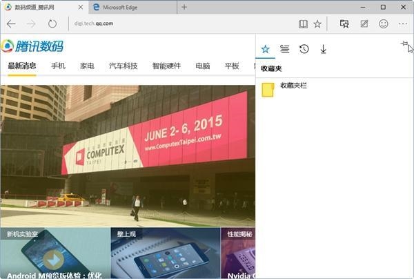Open the 收藏夹栏 folder
The height and width of the screenshot is (279, 414).
pos(335,90)
